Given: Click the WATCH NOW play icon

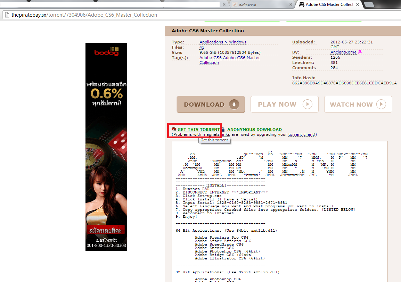Looking at the screenshot, I should 381,104.
